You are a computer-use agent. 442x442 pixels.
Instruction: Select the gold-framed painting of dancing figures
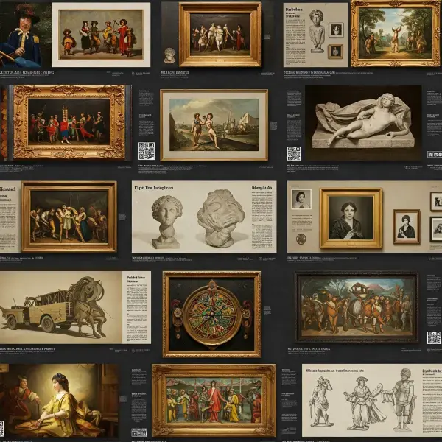pos(220,35)
